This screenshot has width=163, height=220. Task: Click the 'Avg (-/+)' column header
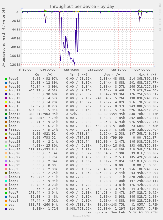[113, 75]
